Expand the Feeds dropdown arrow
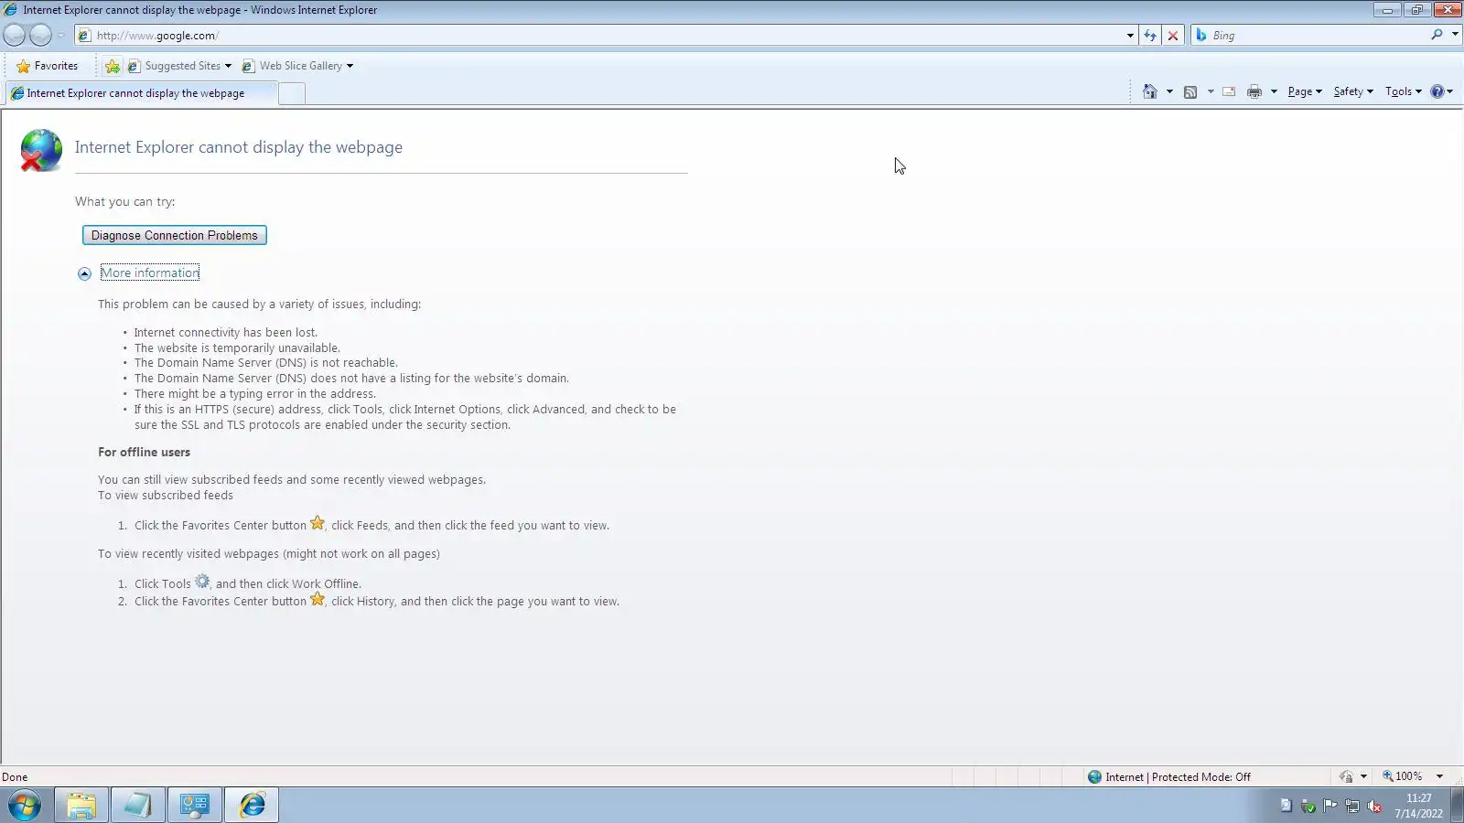This screenshot has width=1464, height=823. [x=1211, y=91]
